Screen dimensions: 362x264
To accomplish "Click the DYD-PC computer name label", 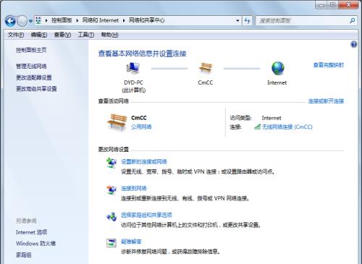I will [x=133, y=82].
